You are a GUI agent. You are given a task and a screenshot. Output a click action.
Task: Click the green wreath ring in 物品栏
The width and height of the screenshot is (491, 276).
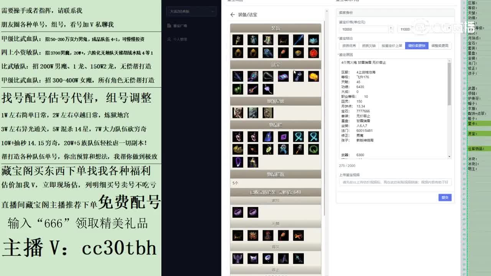coord(314,149)
